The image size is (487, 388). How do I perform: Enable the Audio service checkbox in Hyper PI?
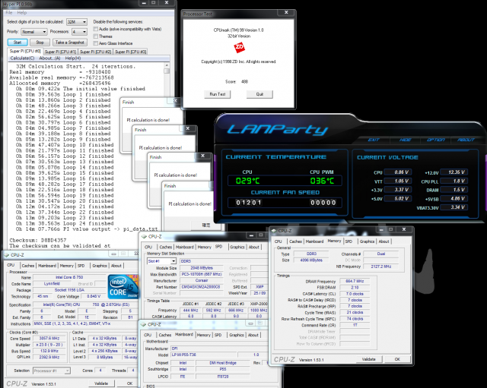click(x=96, y=29)
